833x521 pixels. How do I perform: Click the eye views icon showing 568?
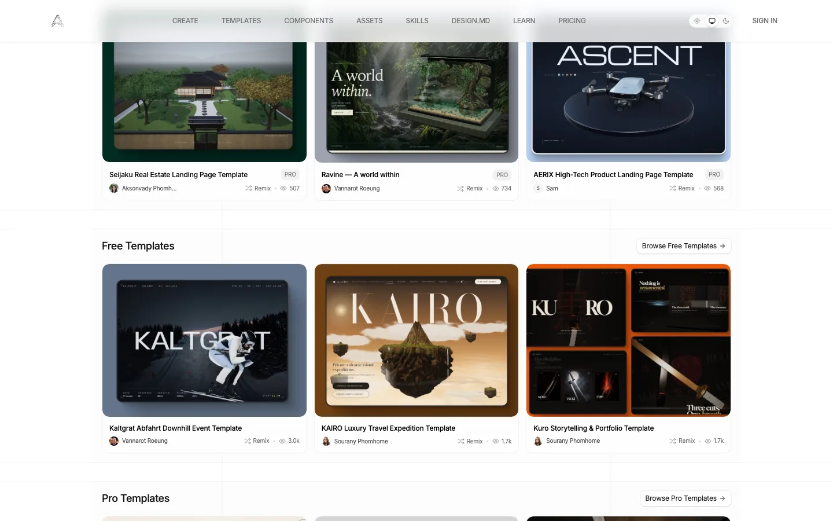click(707, 189)
